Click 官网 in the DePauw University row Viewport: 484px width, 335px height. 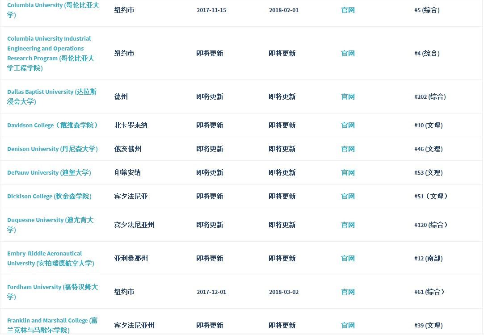(x=348, y=173)
